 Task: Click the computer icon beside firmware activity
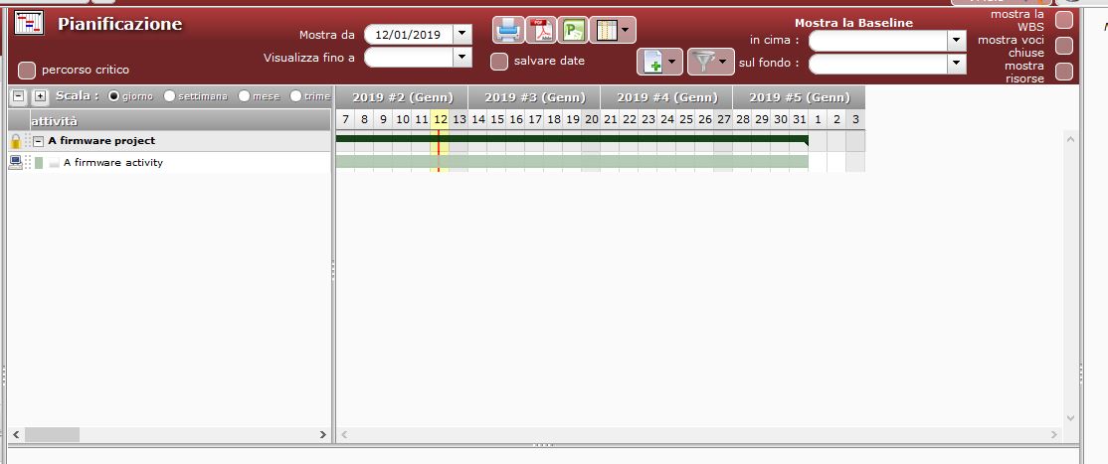pos(15,163)
